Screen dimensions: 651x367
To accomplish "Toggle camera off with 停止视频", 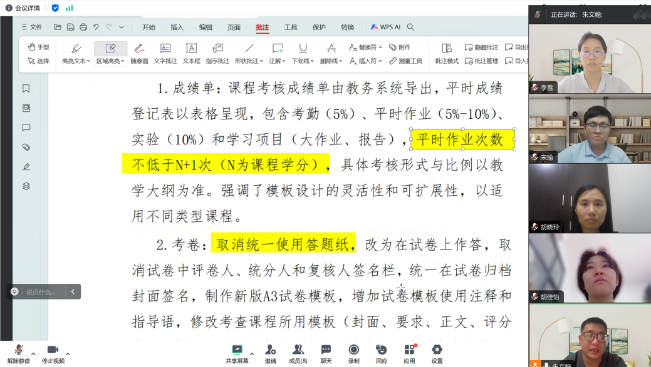I will (53, 353).
